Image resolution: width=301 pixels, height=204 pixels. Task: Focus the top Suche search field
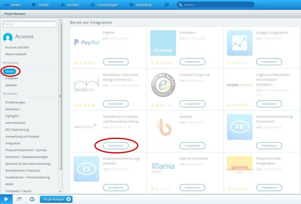point(216,5)
